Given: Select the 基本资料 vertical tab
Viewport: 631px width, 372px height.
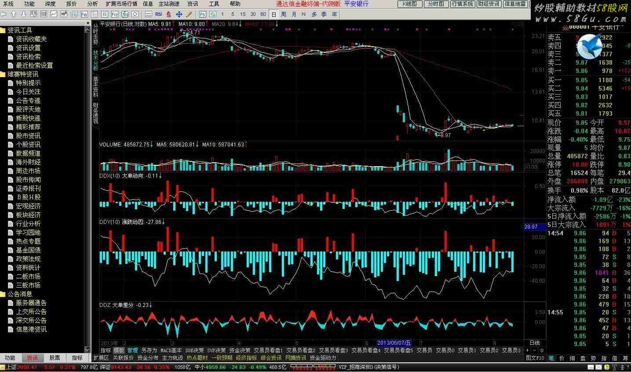Looking at the screenshot, I should (95, 87).
